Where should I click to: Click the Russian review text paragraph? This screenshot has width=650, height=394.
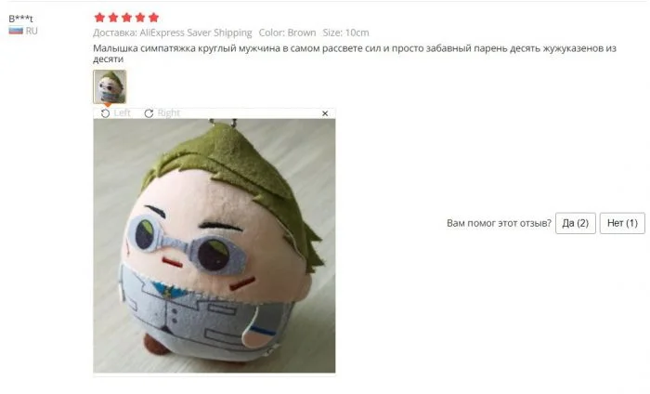coord(355,54)
